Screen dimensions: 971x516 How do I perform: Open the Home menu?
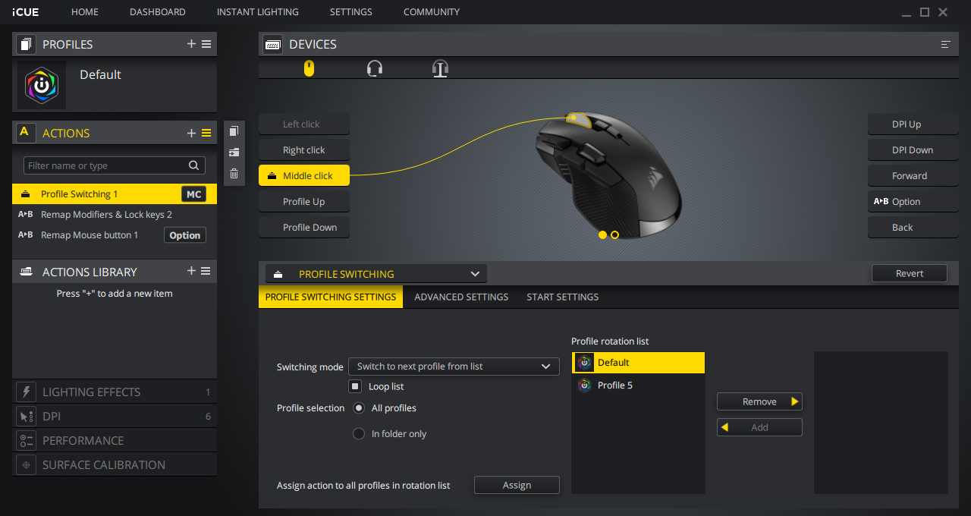click(x=85, y=12)
